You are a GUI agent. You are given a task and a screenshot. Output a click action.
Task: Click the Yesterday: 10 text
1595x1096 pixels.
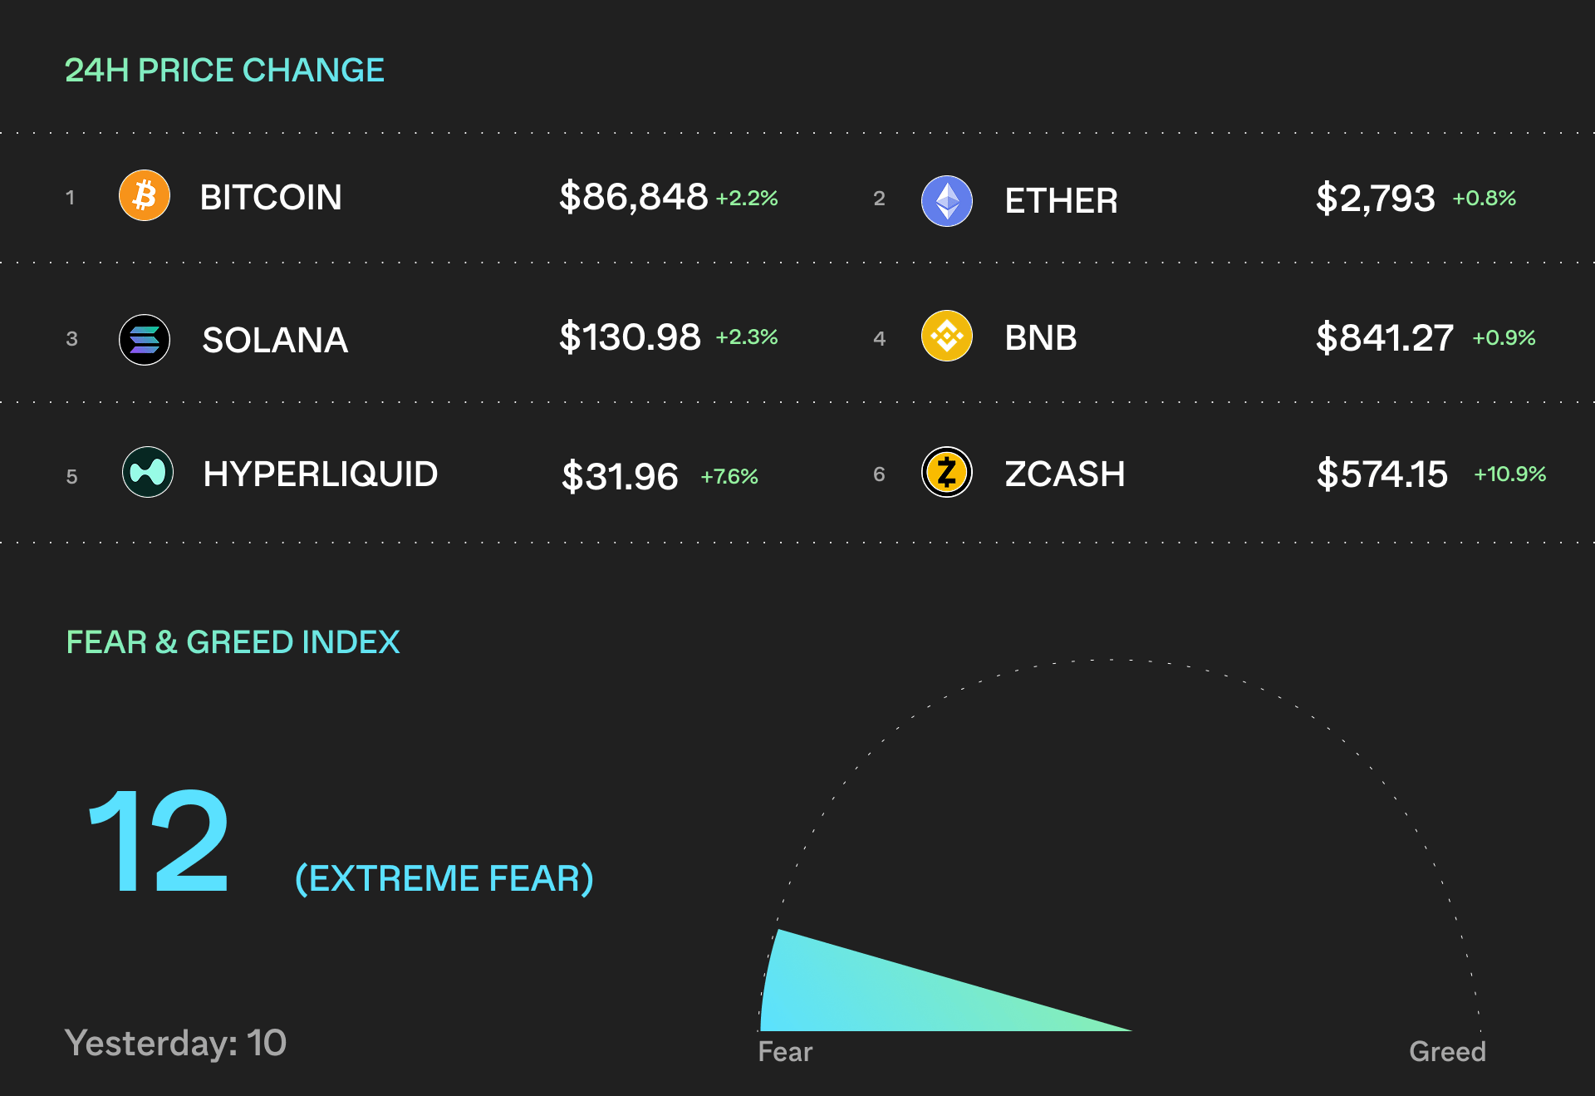point(175,1043)
